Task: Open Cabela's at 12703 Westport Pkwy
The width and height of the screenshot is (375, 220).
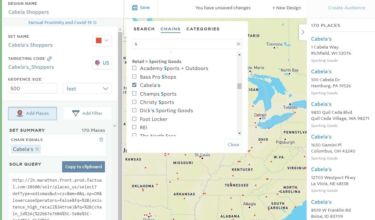Action: coord(321,169)
